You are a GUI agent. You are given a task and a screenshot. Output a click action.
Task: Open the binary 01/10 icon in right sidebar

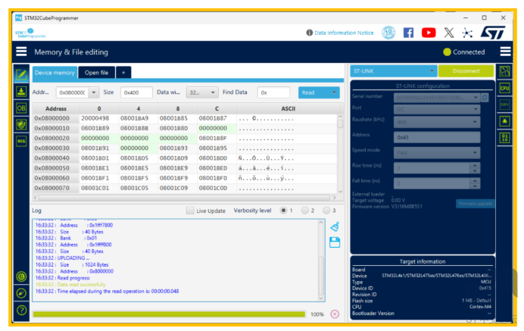pyautogui.click(x=504, y=137)
